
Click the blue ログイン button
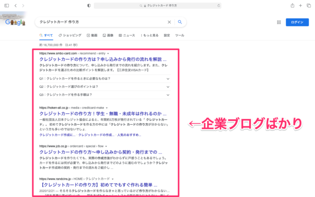[297, 22]
